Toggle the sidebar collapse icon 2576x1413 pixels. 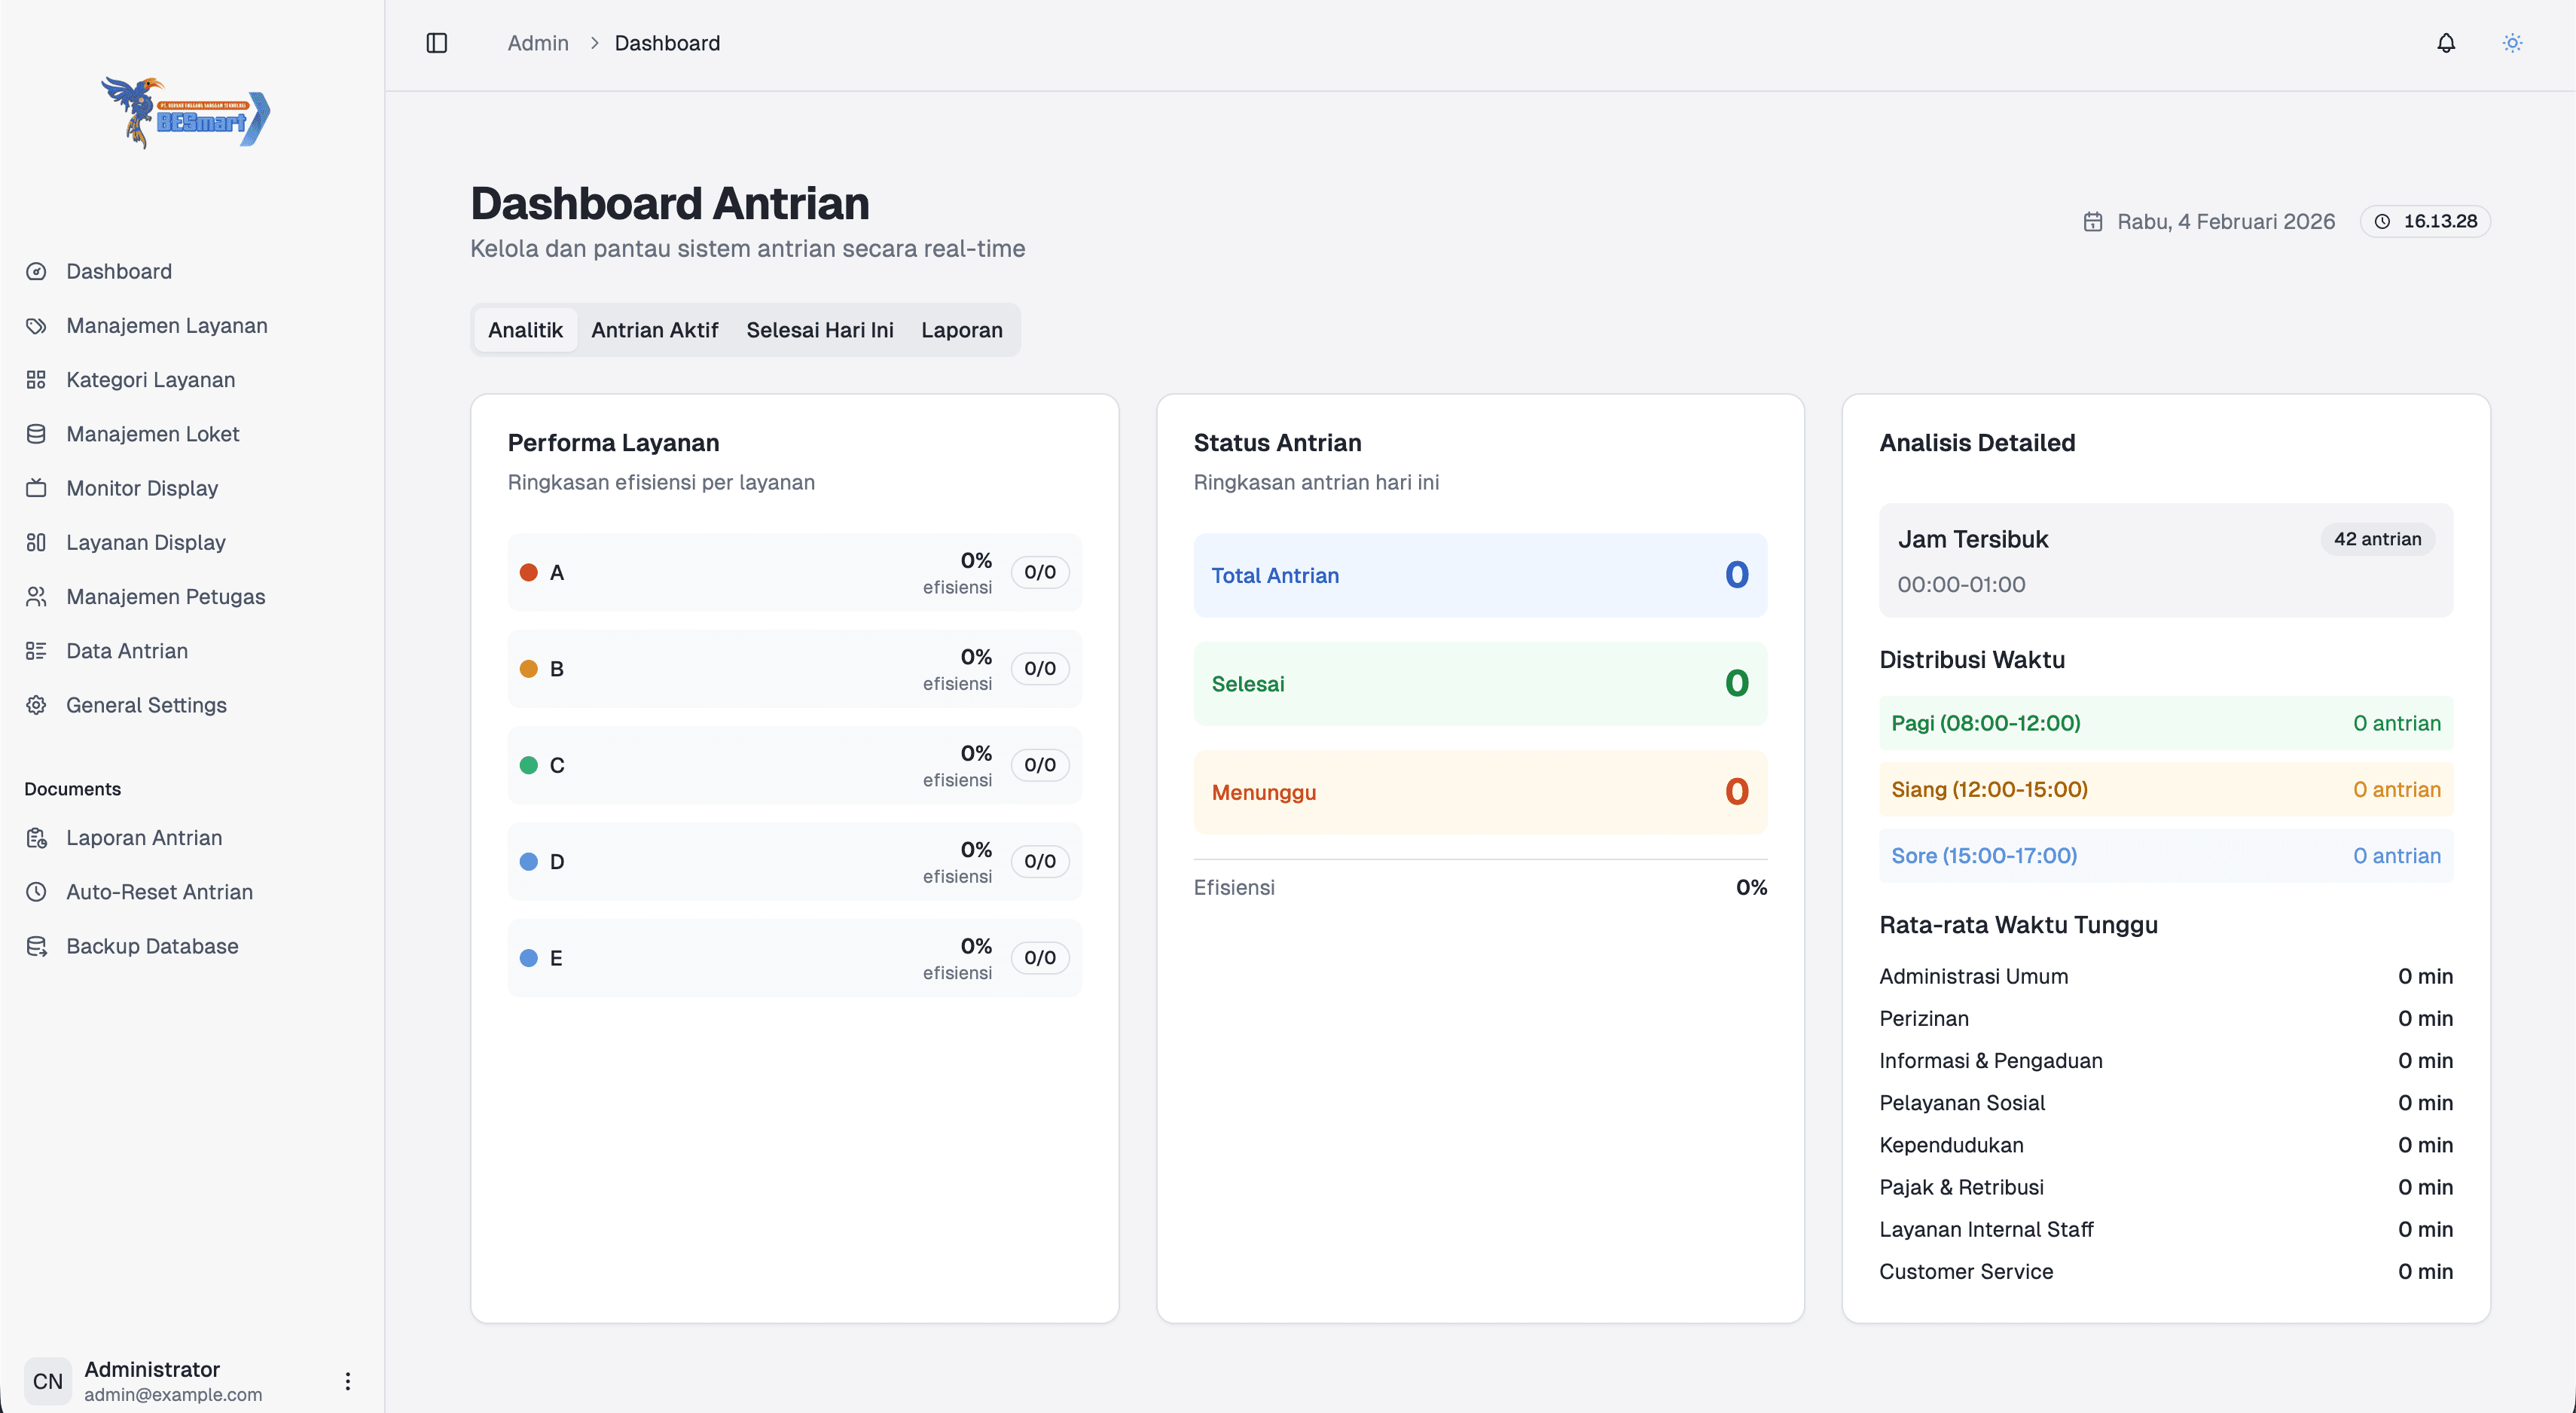point(436,43)
